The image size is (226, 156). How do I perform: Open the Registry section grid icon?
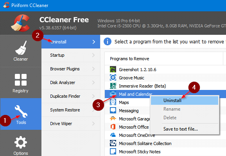[21, 80]
